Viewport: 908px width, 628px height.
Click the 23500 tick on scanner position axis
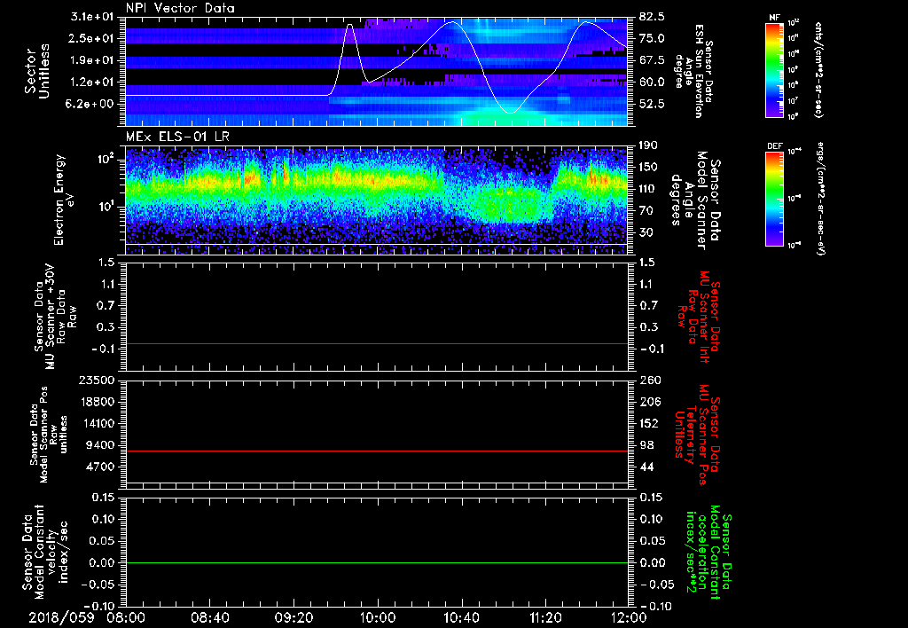(98, 381)
